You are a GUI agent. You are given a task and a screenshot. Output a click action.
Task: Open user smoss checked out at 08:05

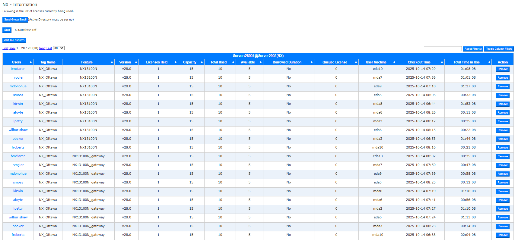18,95
